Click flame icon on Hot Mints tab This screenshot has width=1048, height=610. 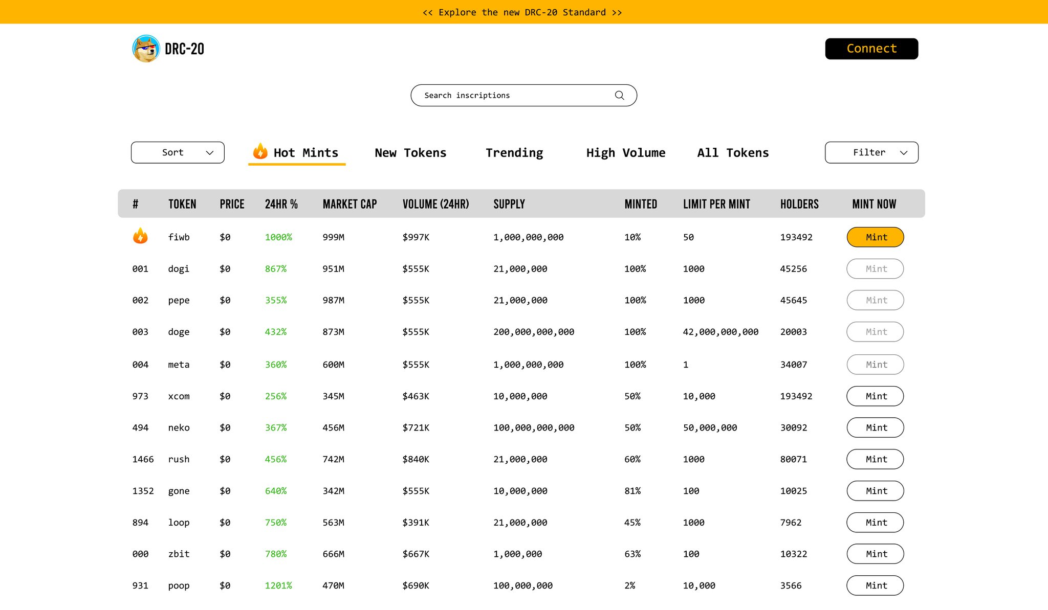(260, 151)
